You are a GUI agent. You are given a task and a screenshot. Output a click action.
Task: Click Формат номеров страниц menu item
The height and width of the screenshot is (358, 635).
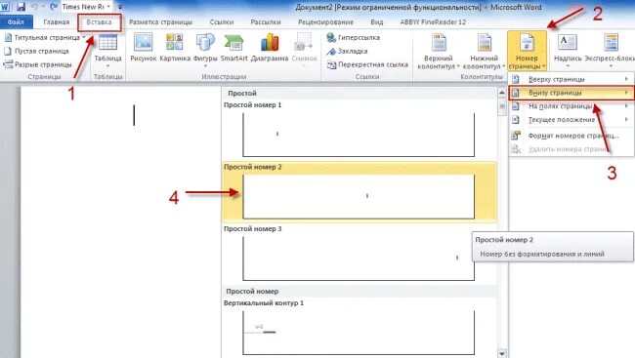(571, 136)
